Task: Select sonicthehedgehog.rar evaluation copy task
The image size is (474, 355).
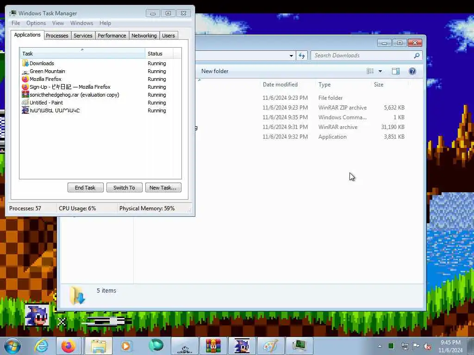Action: (x=100, y=95)
